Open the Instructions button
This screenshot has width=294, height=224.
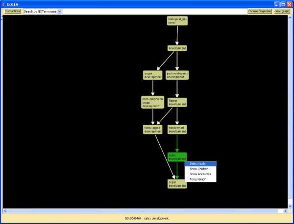point(13,11)
